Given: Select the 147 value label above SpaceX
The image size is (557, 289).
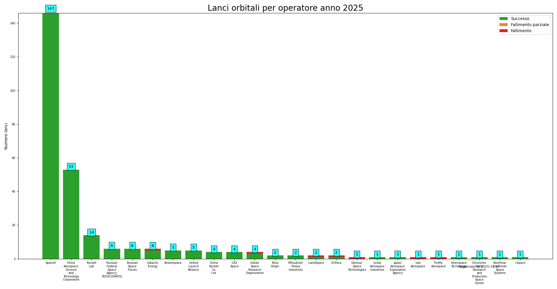Looking at the screenshot, I should coord(51,9).
